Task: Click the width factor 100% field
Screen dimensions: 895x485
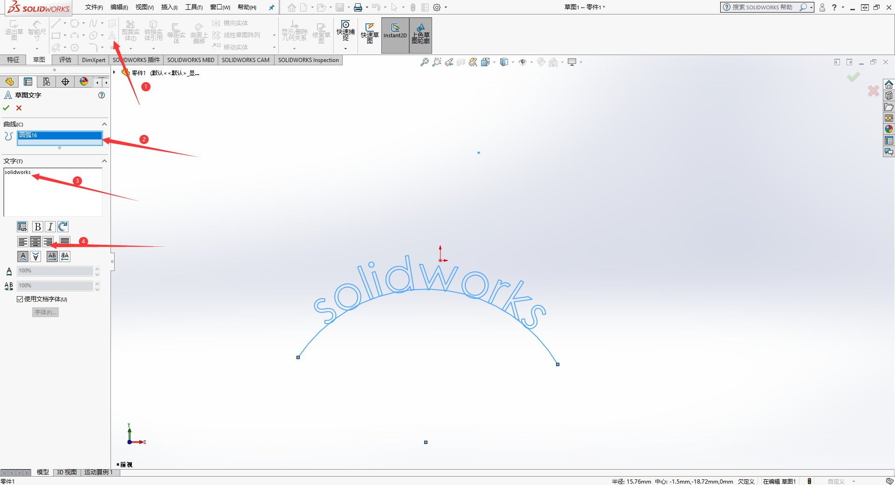Action: (x=55, y=271)
